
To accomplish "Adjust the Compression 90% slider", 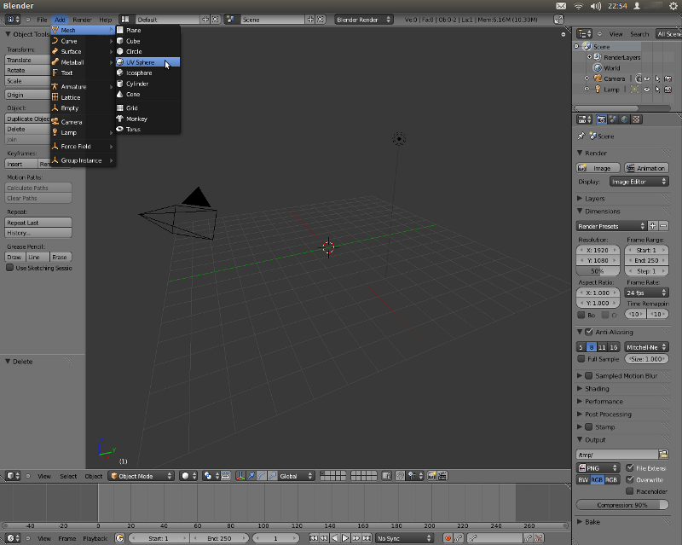I will [x=622, y=505].
